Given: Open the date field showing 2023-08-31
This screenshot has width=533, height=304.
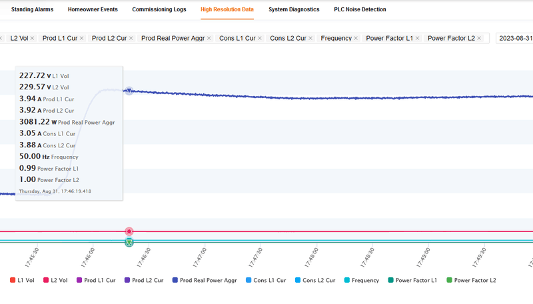Looking at the screenshot, I should click(x=514, y=39).
